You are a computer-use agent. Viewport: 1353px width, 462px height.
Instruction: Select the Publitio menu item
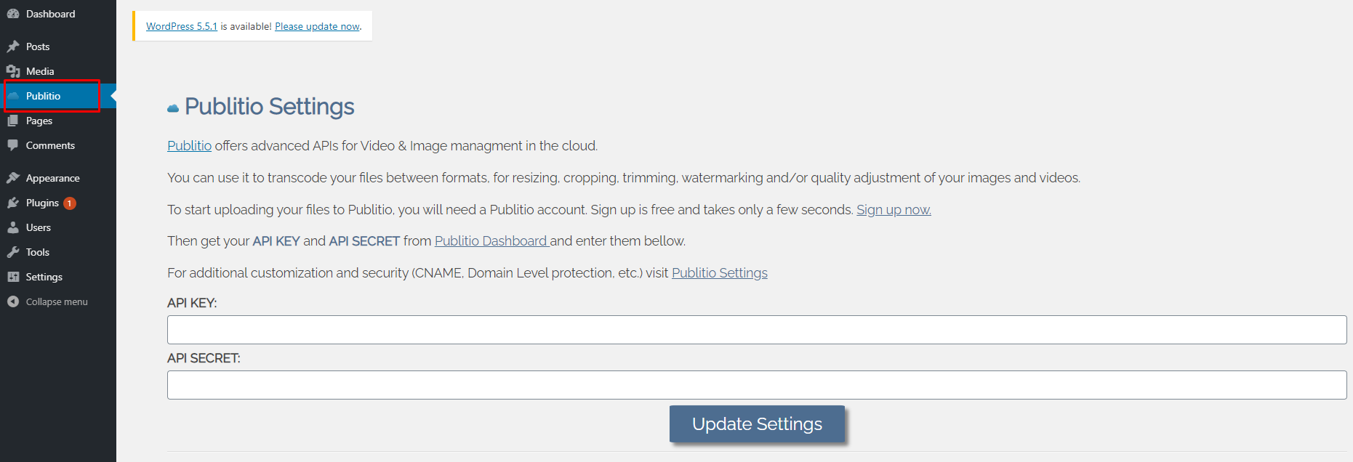pyautogui.click(x=58, y=96)
